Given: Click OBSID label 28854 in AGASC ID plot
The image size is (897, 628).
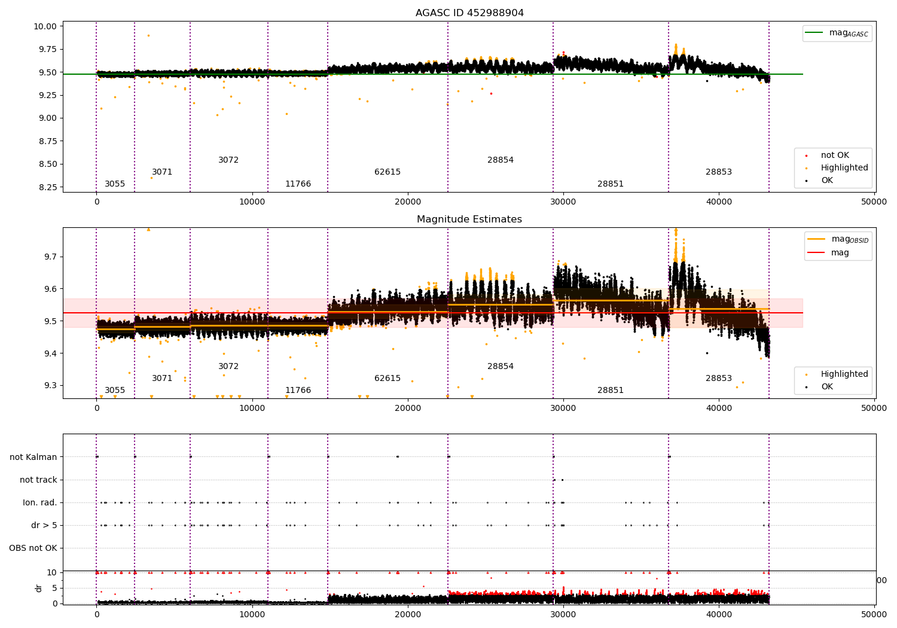Looking at the screenshot, I should (x=501, y=160).
